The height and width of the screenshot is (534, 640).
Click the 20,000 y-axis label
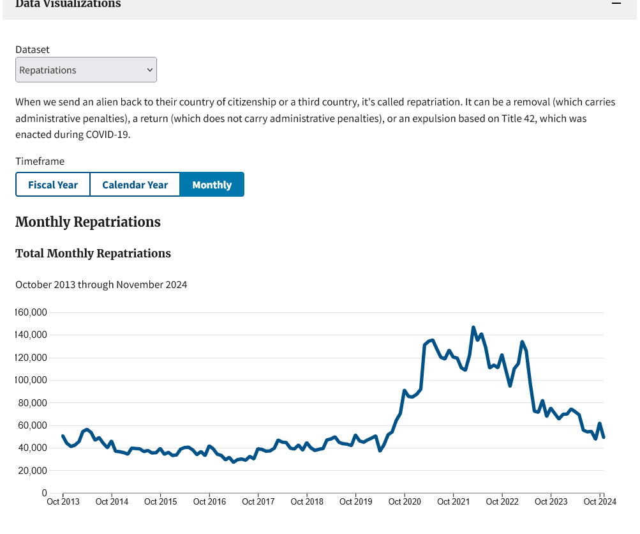click(33, 471)
